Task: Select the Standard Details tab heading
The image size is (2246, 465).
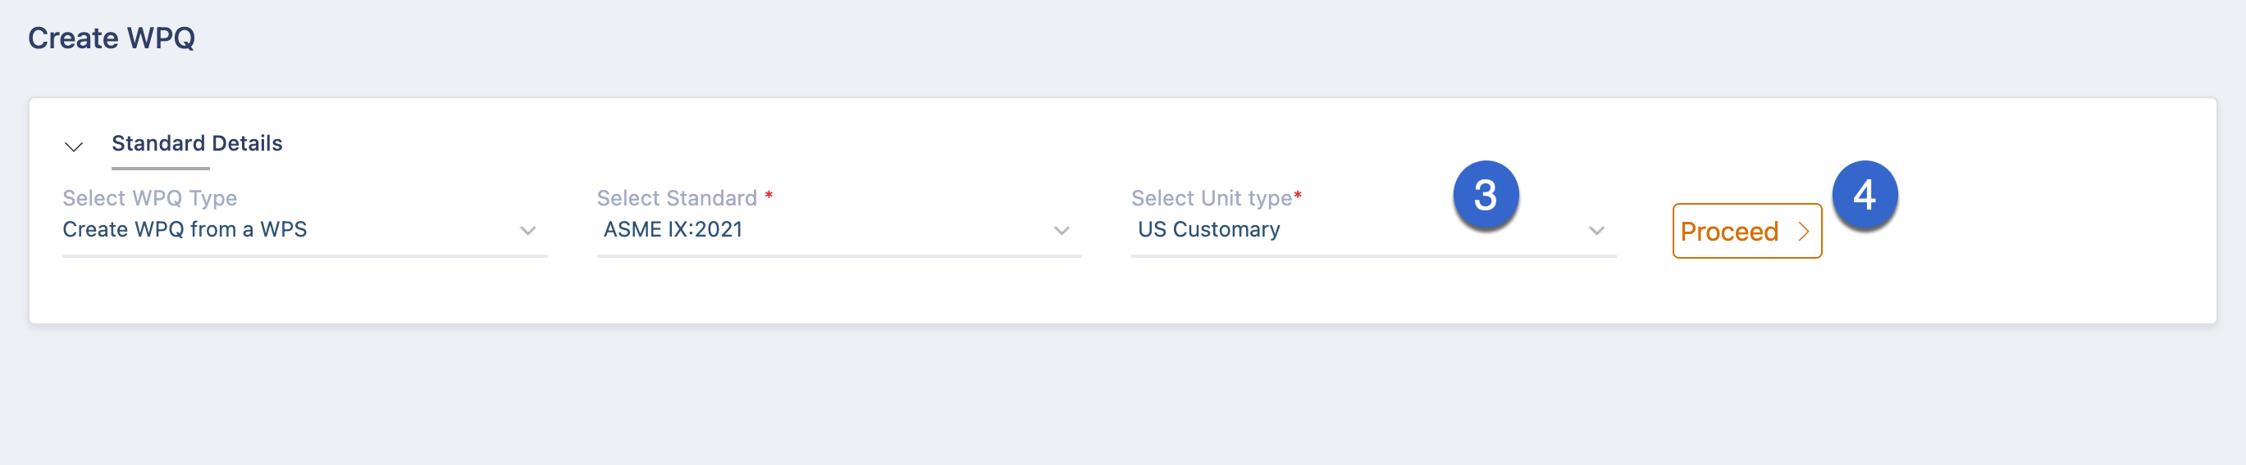Action: [x=197, y=142]
